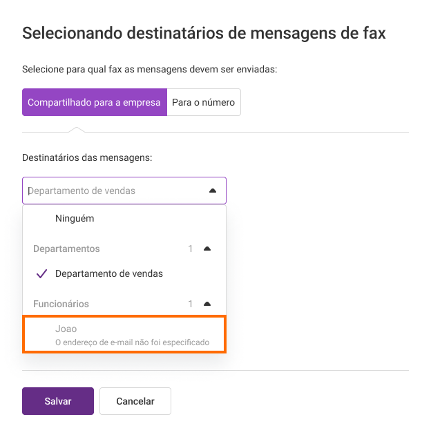
Task: Click the 'Departamento de vendas' recipient input field
Action: point(124,191)
